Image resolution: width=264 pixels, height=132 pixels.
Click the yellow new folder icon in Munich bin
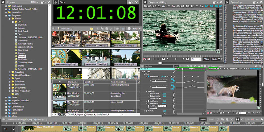tap(91, 29)
